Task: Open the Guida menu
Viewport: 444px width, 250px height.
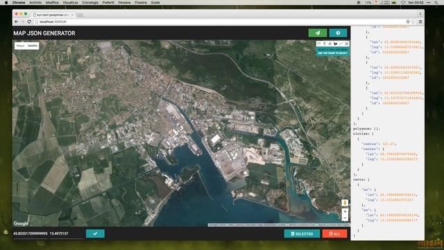Action: point(155,2)
